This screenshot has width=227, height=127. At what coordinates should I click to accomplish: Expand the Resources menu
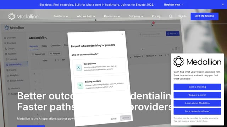(x=112, y=16)
